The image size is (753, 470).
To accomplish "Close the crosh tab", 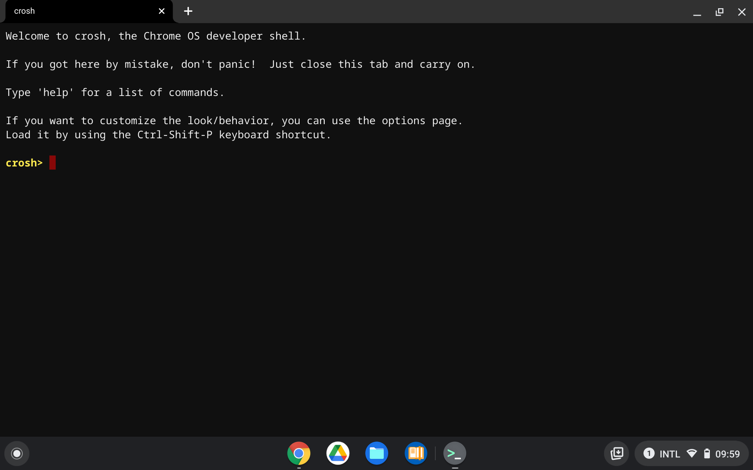I will (162, 11).
